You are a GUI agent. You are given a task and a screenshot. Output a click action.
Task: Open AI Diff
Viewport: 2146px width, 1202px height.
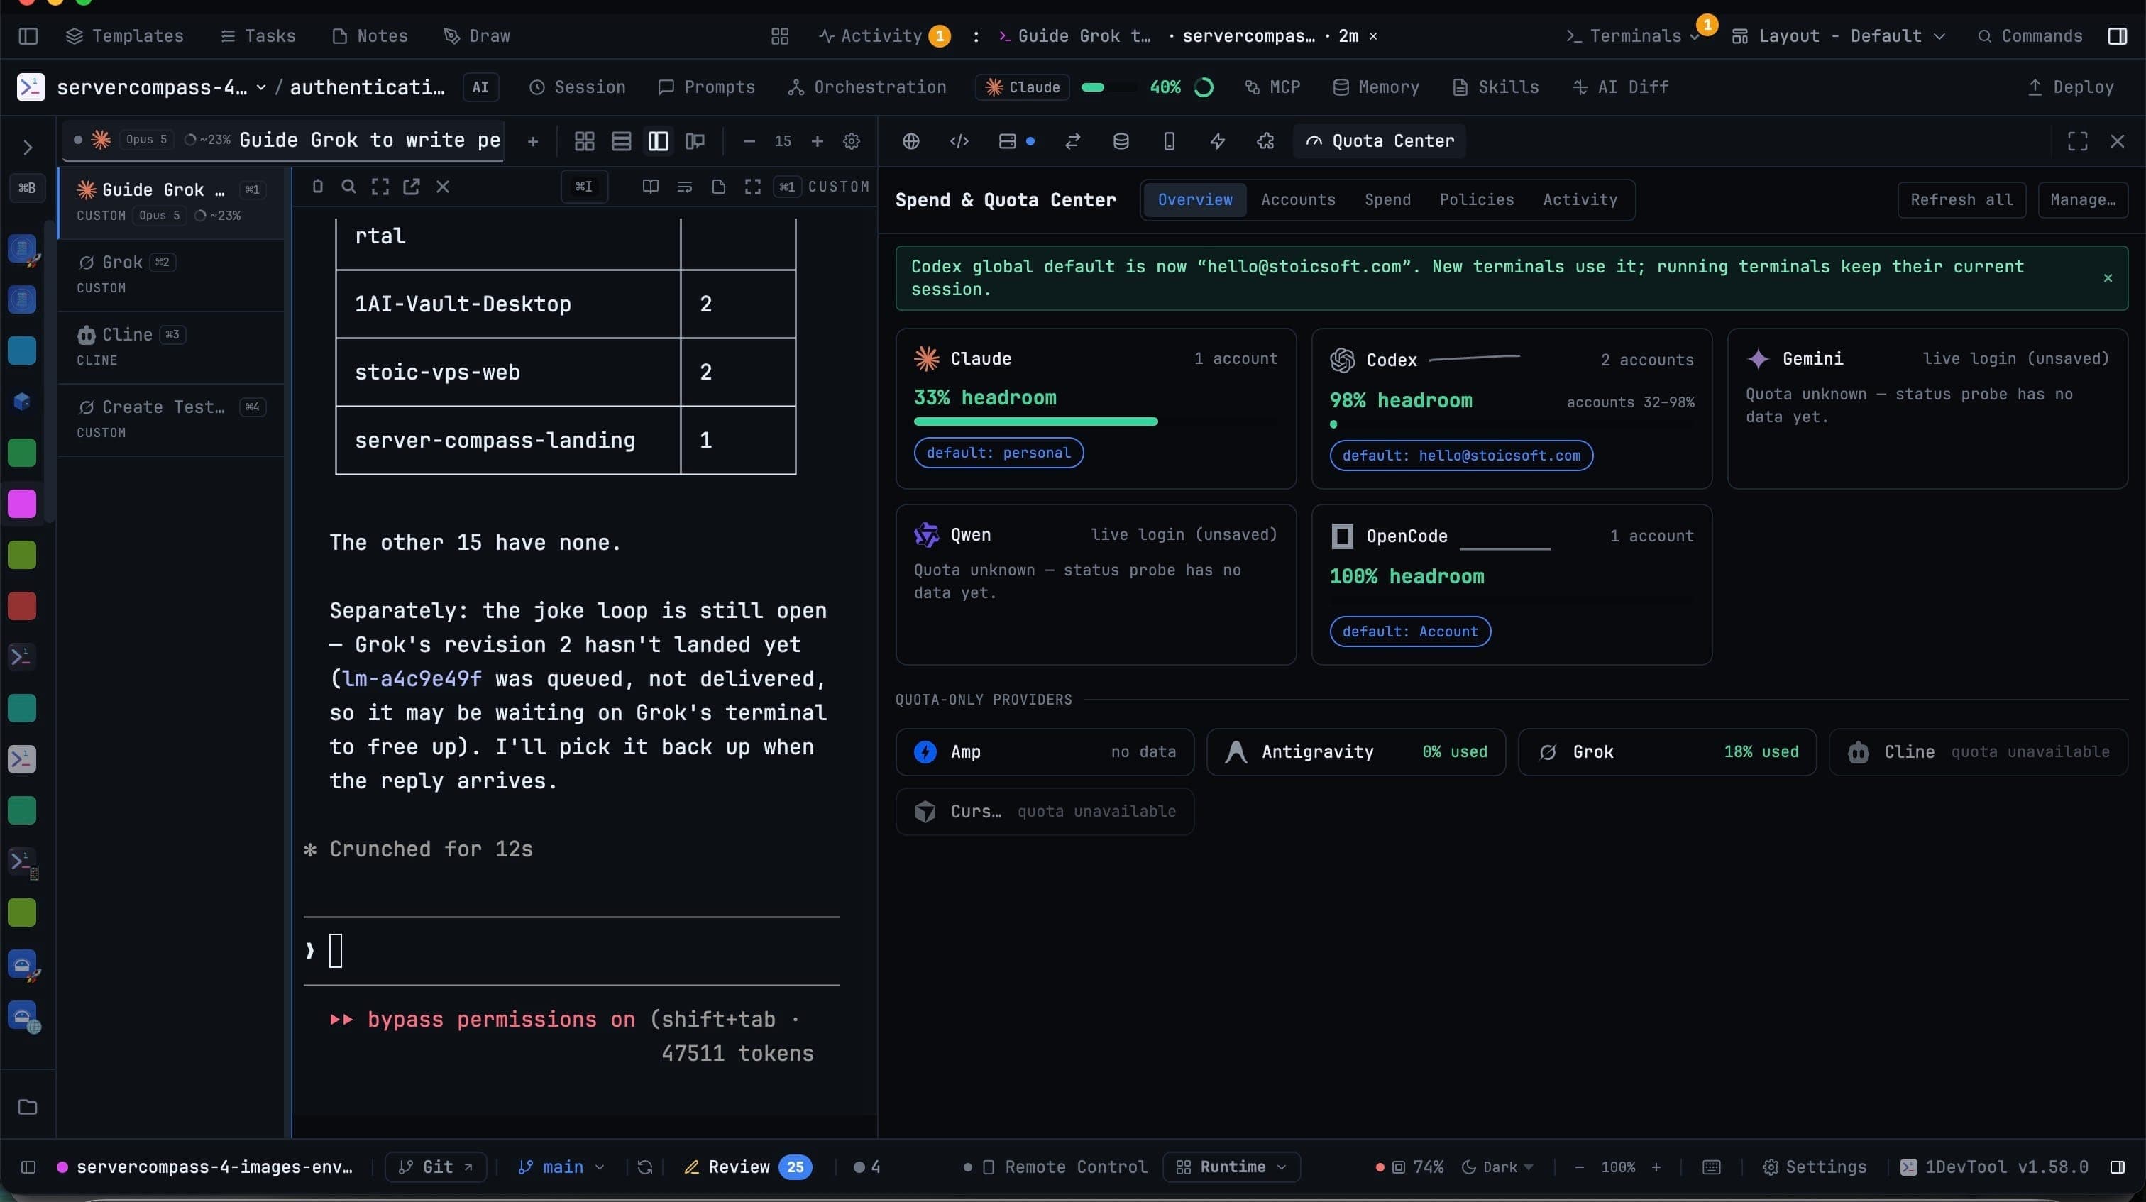point(1620,87)
